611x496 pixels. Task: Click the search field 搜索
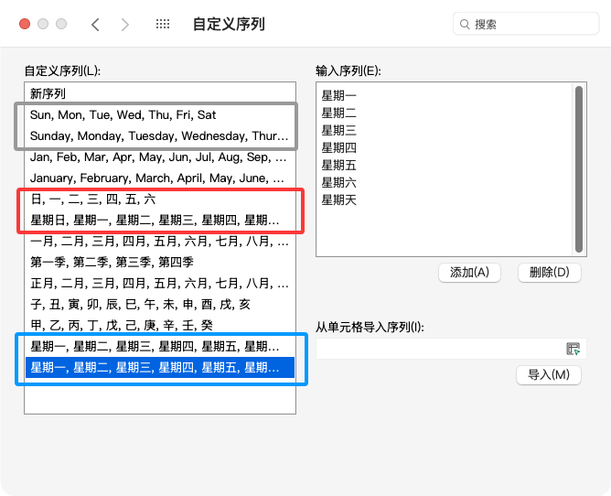[x=526, y=24]
